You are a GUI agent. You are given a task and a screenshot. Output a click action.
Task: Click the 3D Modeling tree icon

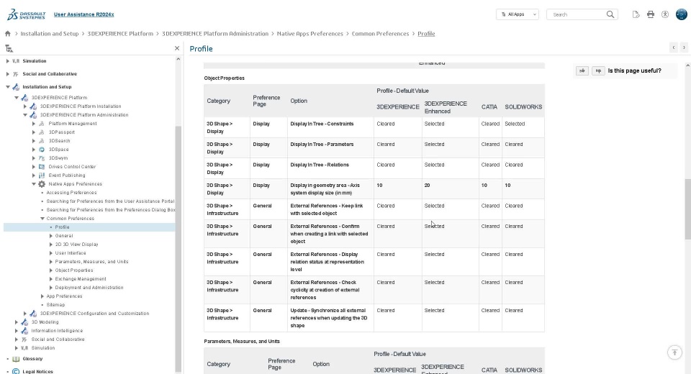click(24, 322)
